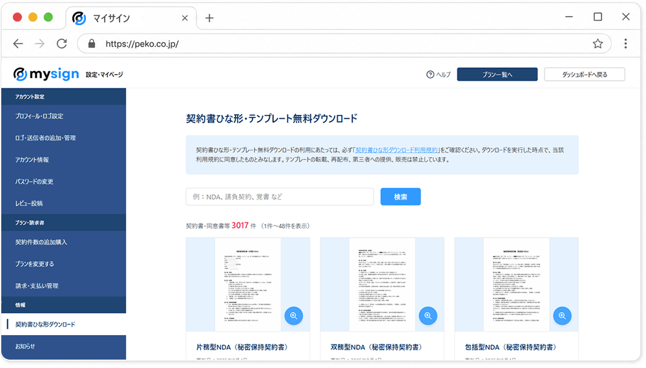The image size is (646, 368).
Task: Click the browser forward arrow
Action: [x=39, y=44]
